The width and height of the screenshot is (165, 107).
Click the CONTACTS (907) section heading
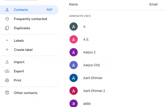click(x=80, y=16)
